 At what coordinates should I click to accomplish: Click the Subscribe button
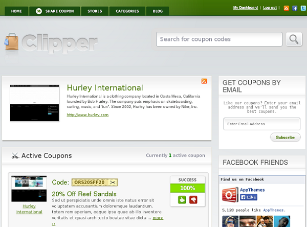(286, 138)
